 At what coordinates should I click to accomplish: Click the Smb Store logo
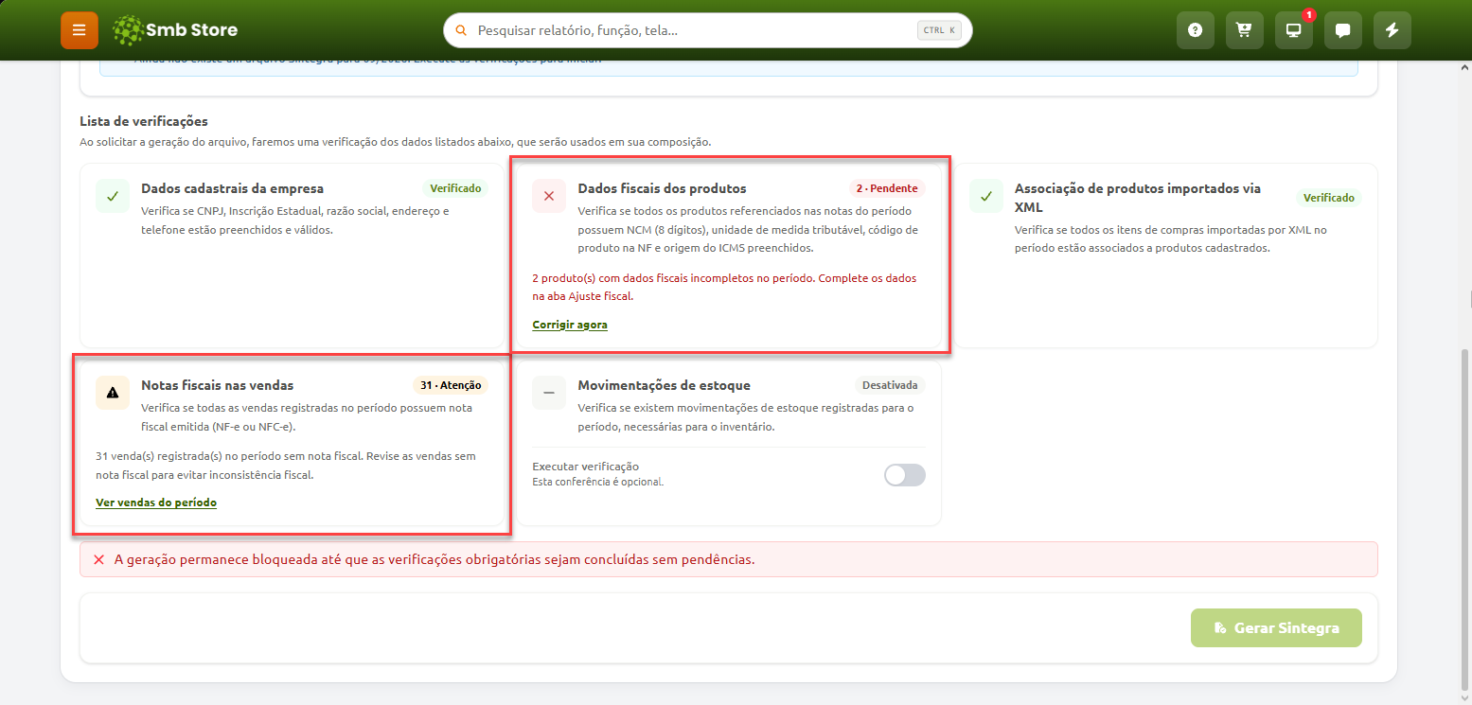click(x=175, y=30)
